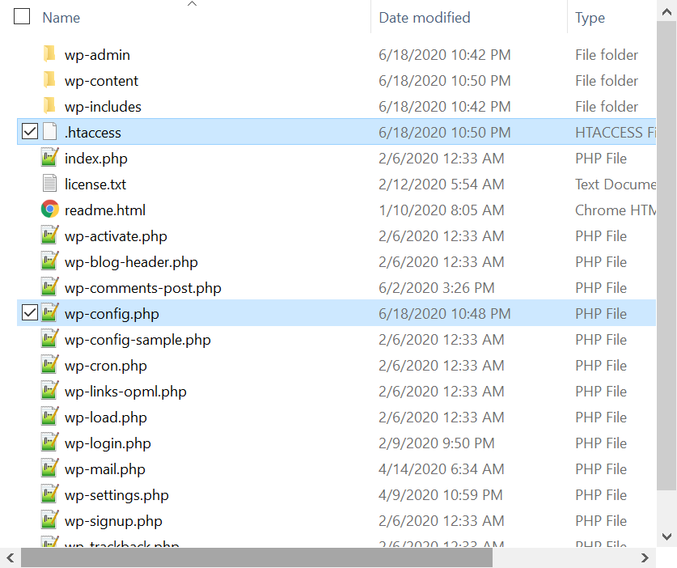
Task: Click the wp-activate.php file icon
Action: coord(49,235)
